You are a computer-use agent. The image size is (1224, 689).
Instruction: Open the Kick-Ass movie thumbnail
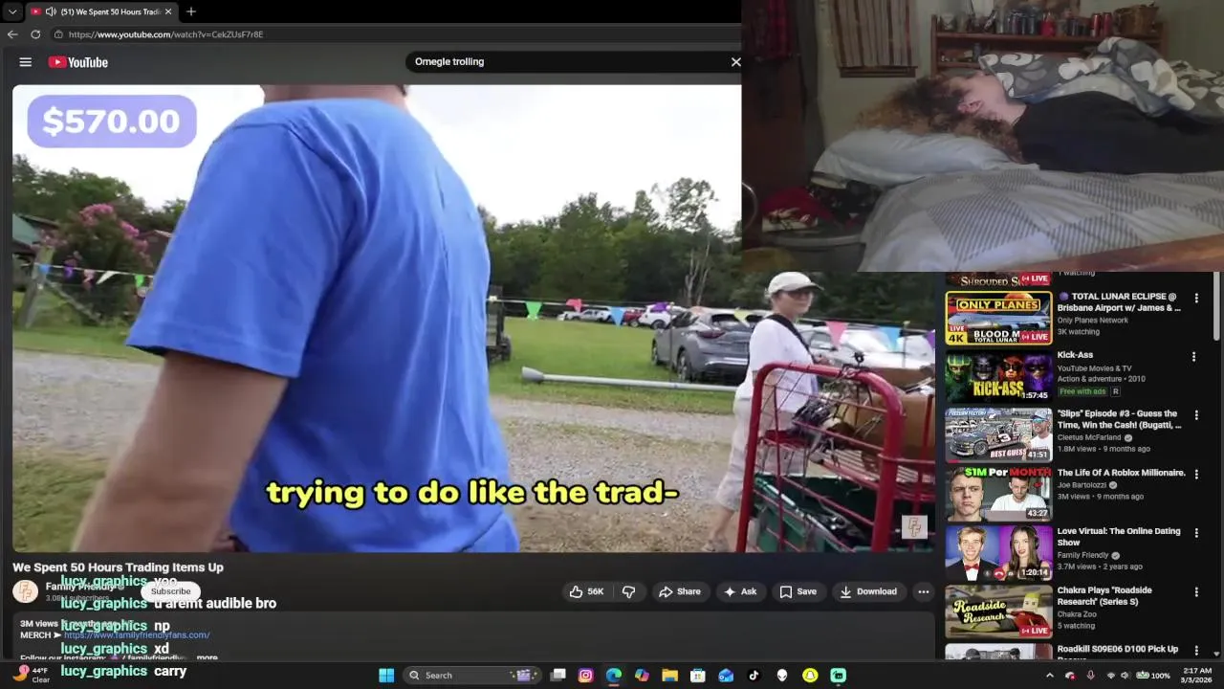(x=998, y=377)
